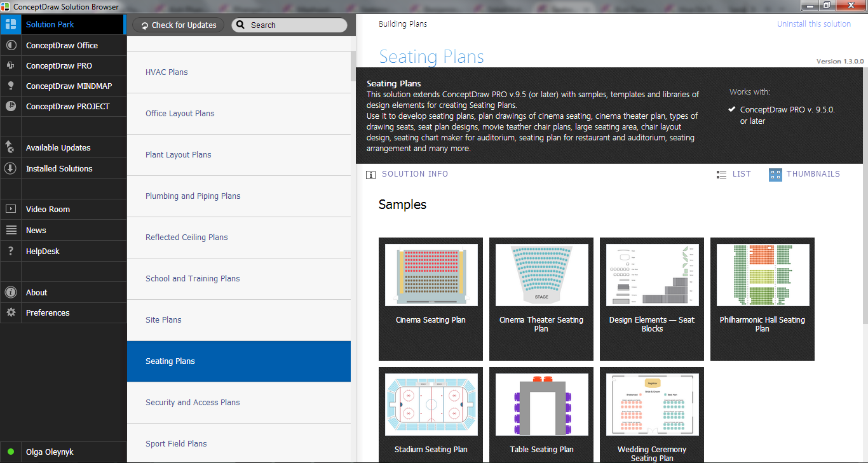This screenshot has height=463, width=868.
Task: Show Installed Solutions via its download icon
Action: coord(10,168)
